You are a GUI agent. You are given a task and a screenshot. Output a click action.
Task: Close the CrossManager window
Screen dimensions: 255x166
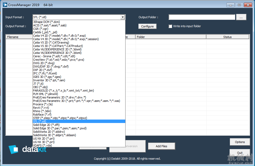point(248,5)
